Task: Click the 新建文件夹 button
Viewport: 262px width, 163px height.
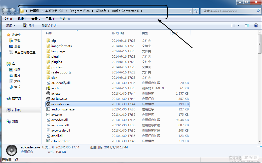Action: (x=49, y=26)
